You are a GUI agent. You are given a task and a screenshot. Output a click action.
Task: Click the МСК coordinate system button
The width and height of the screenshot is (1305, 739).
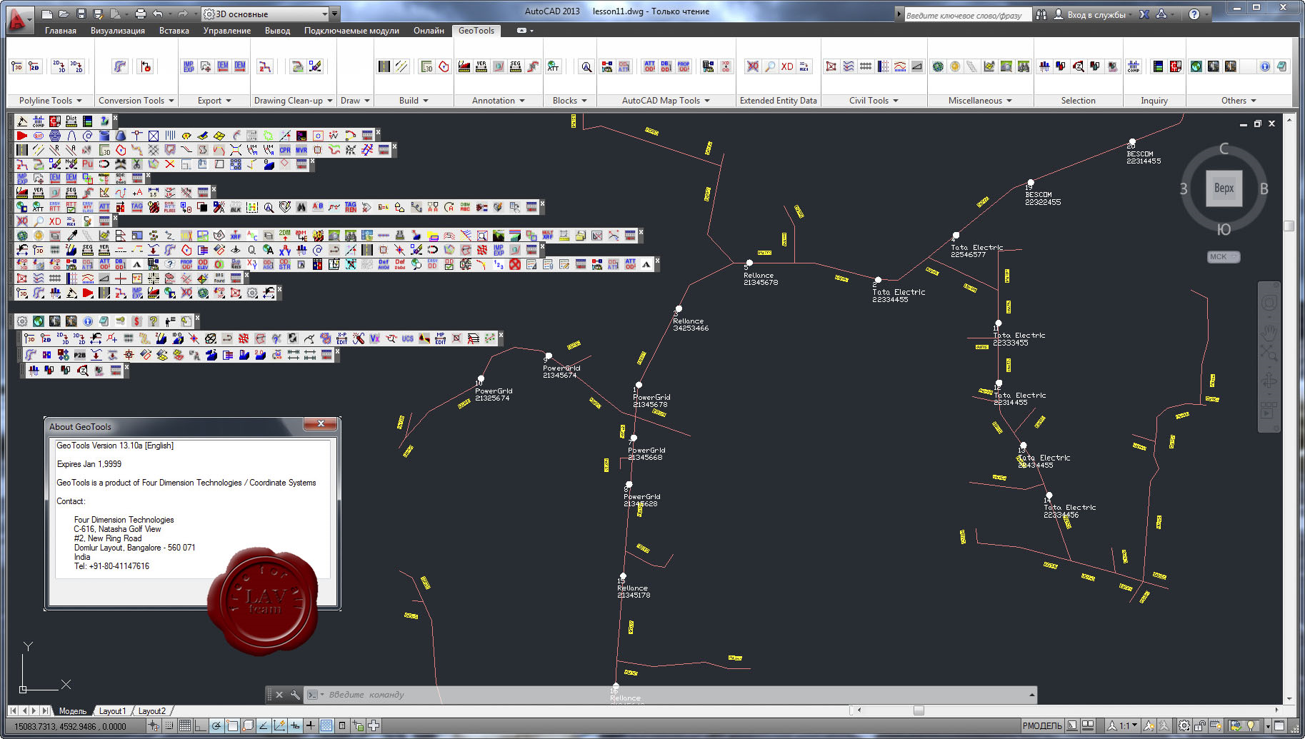pos(1224,257)
